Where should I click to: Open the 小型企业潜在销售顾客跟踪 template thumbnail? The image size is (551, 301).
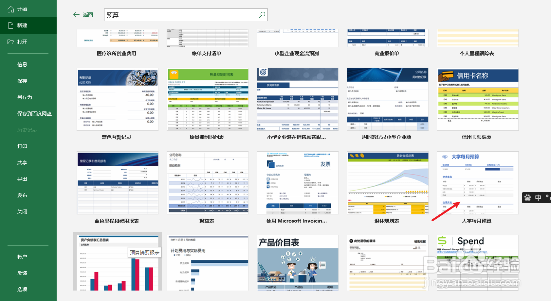coord(298,99)
